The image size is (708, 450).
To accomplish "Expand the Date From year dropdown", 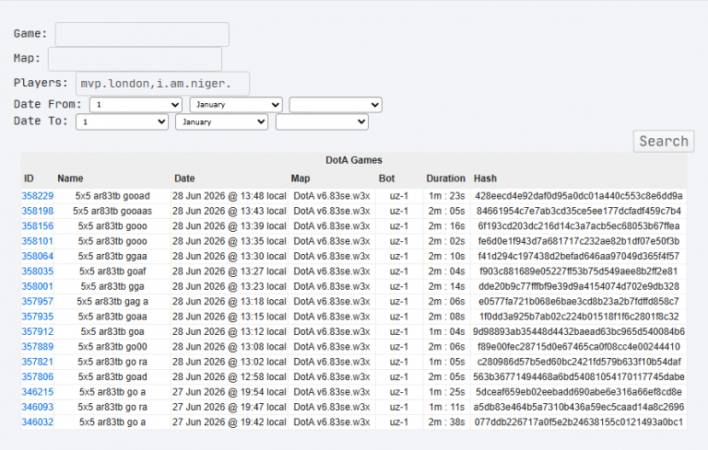I will pyautogui.click(x=336, y=105).
